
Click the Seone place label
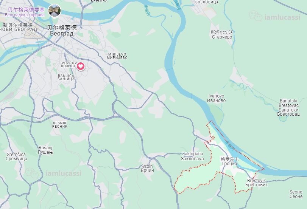[296, 194]
